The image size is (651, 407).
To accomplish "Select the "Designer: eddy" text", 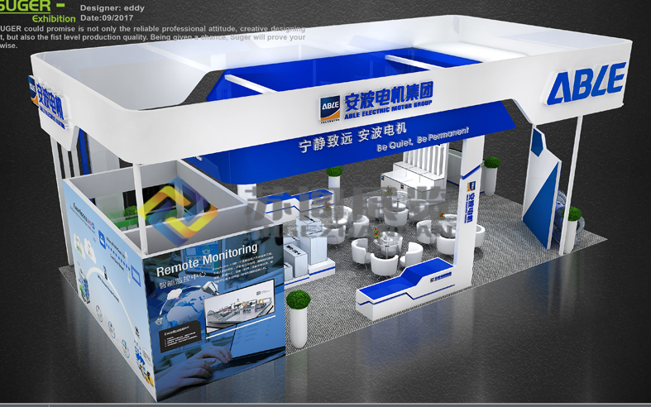I will click(112, 7).
